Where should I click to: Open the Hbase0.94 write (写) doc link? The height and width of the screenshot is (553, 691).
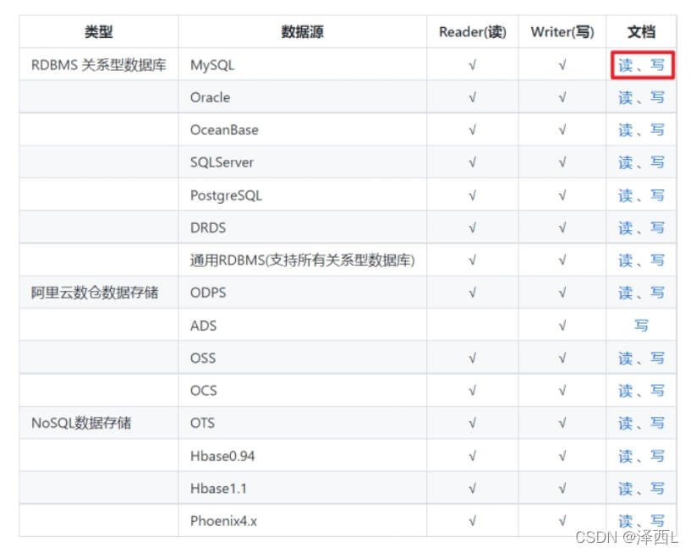tap(657, 456)
